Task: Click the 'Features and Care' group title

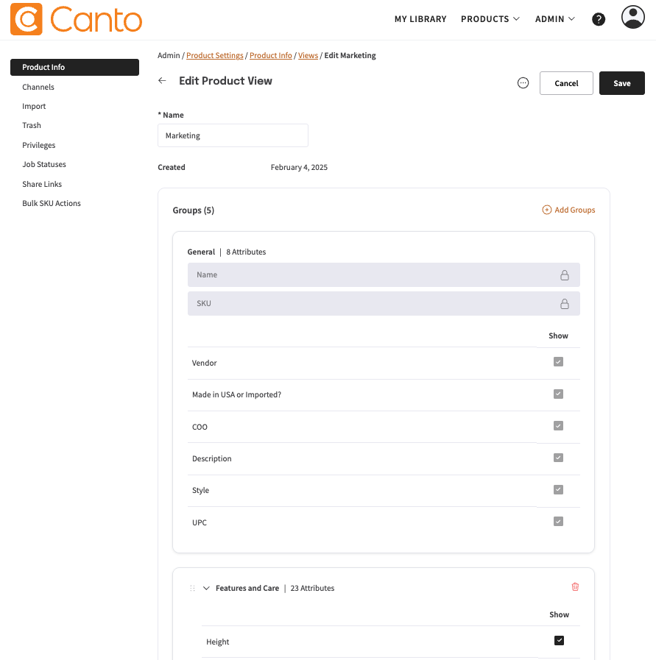Action: 247,588
